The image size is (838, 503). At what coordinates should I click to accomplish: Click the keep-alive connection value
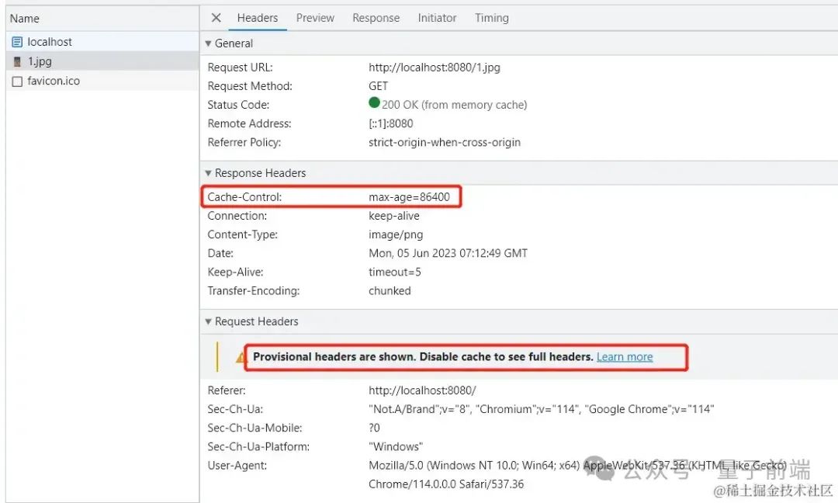point(394,216)
